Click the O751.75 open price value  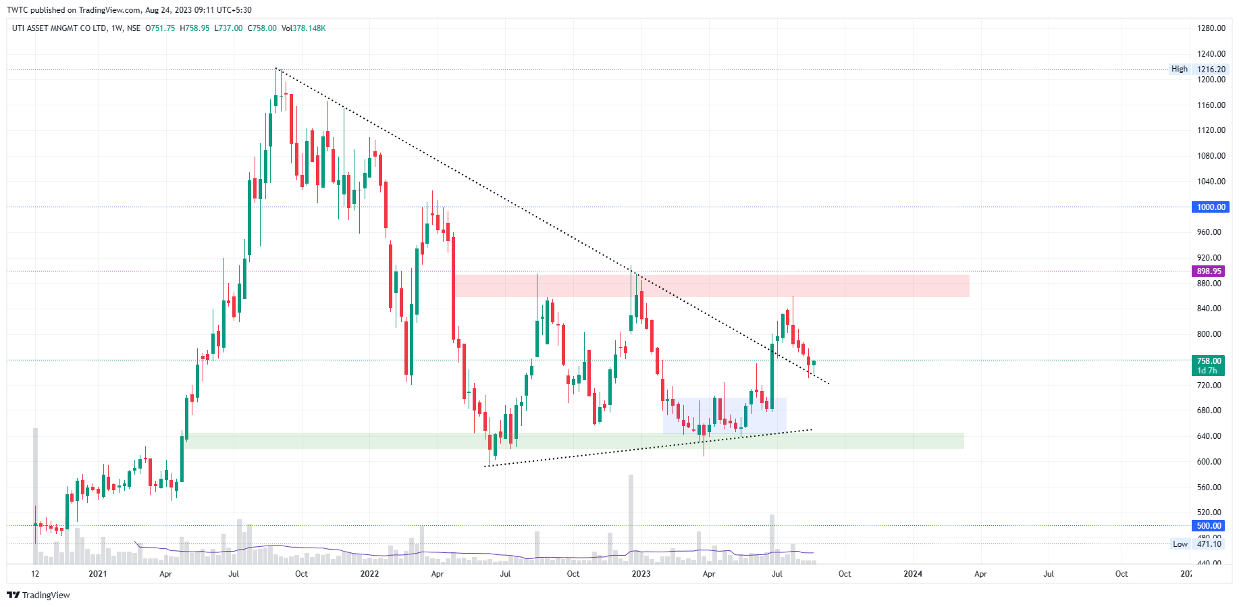coord(161,28)
